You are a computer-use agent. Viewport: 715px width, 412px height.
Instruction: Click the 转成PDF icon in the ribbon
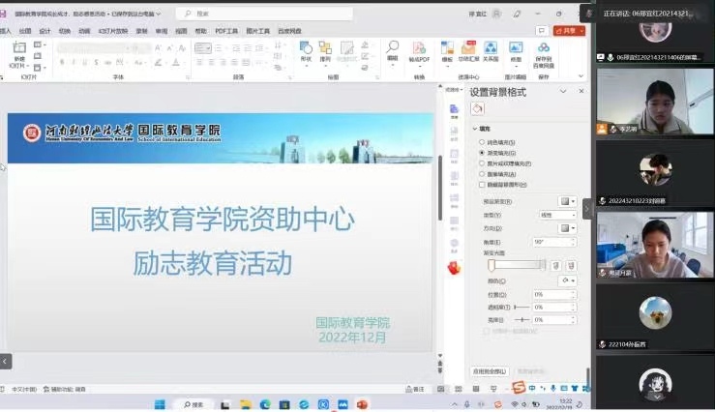(x=419, y=50)
